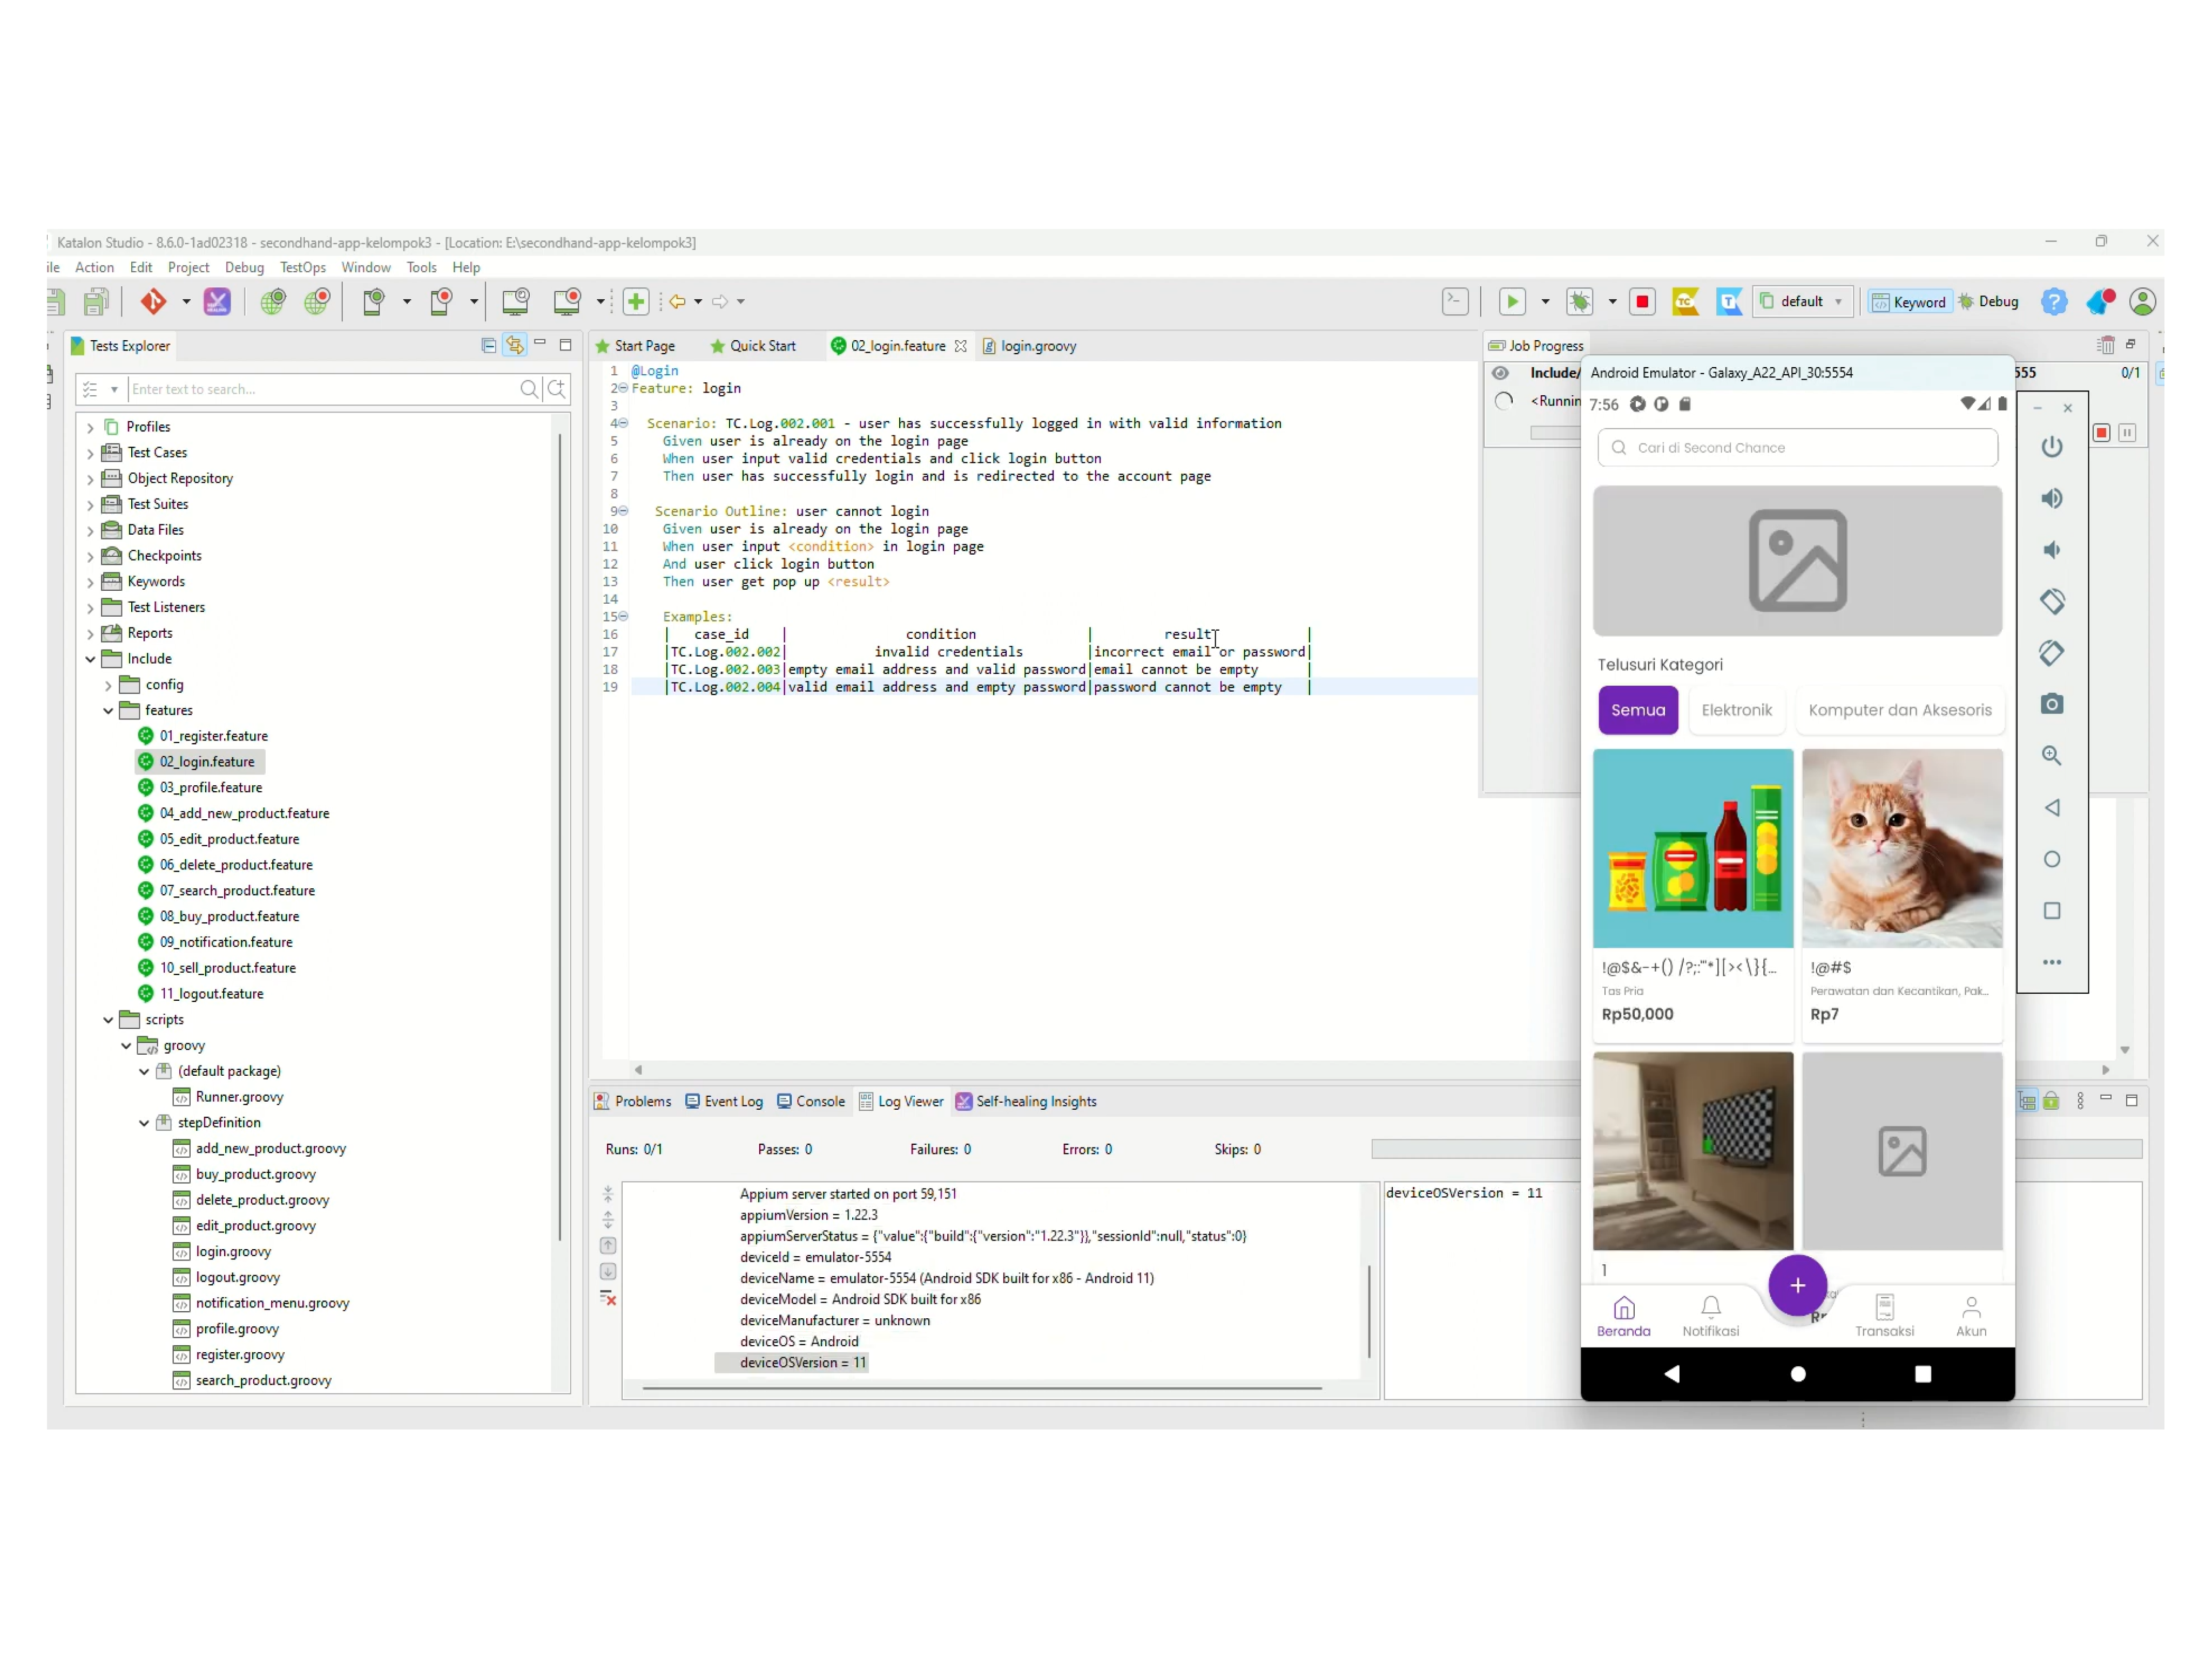Open the Self-healing toolbar icon
The height and width of the screenshot is (1659, 2212).
click(x=217, y=301)
